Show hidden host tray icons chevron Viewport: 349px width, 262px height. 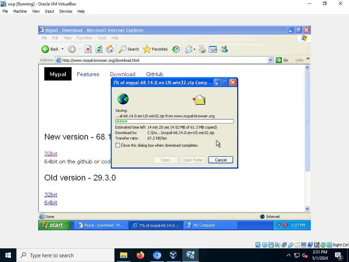click(x=288, y=255)
